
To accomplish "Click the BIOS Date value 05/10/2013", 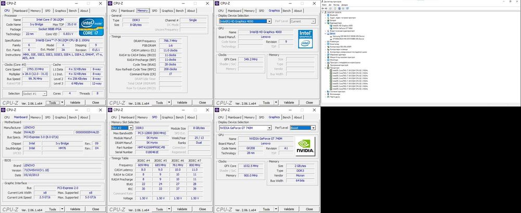I will coord(63,175).
